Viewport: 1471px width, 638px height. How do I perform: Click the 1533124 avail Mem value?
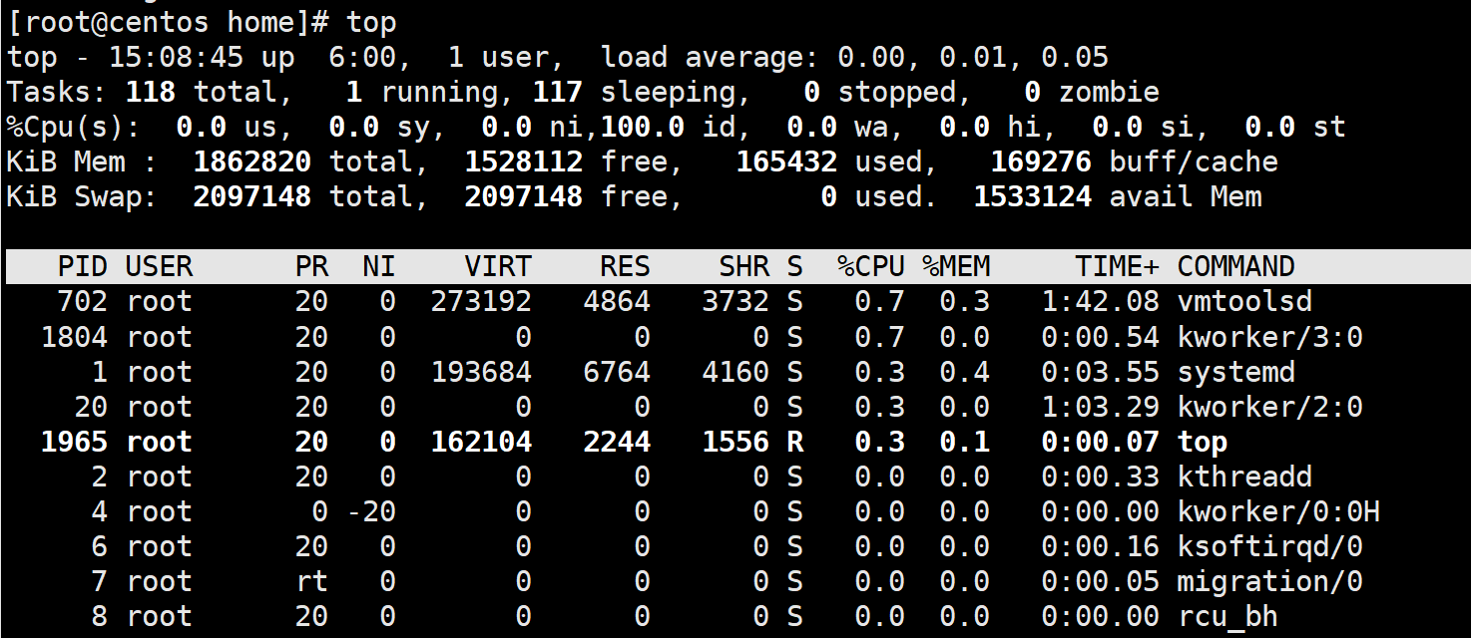(x=1032, y=196)
